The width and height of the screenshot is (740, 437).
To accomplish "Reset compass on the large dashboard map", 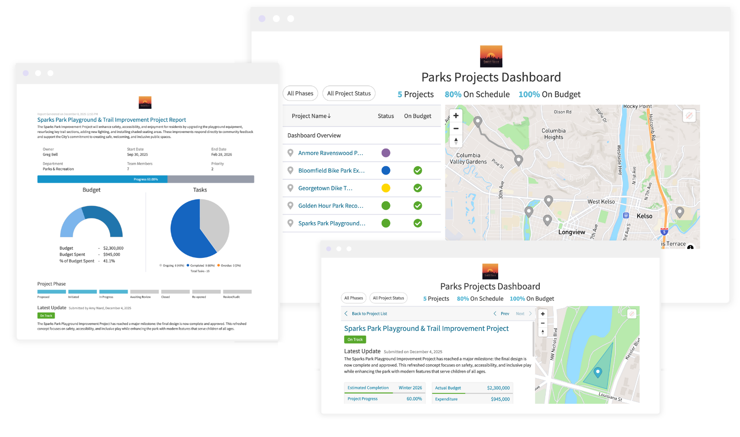I will click(456, 141).
